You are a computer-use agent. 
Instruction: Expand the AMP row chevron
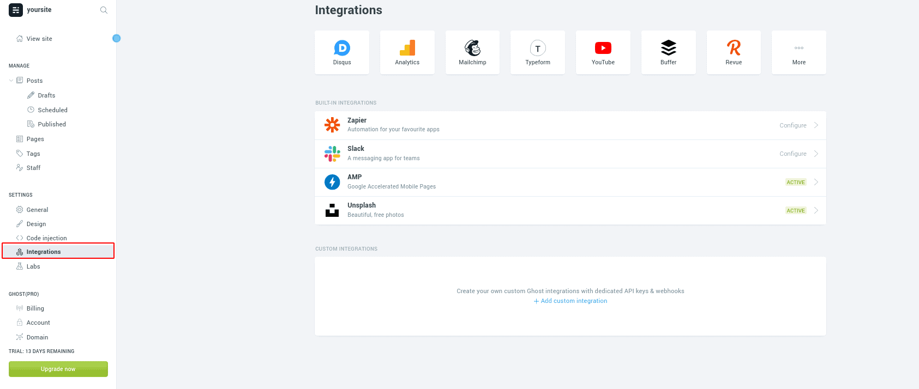coord(816,182)
